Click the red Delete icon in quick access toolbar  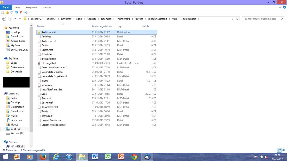pyautogui.click(x=21, y=12)
